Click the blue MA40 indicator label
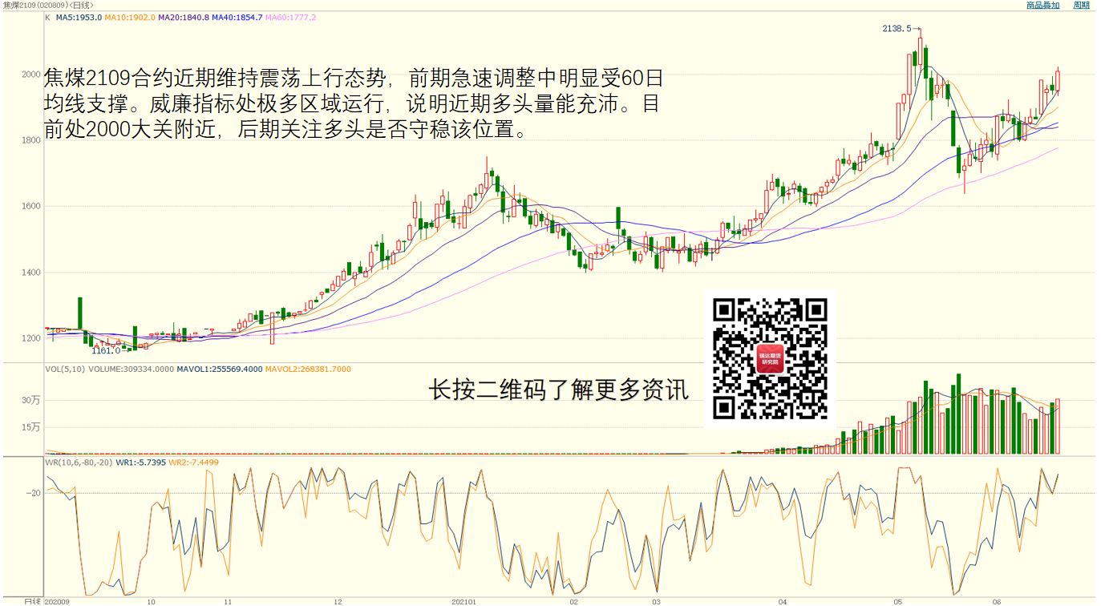 pyautogui.click(x=237, y=17)
